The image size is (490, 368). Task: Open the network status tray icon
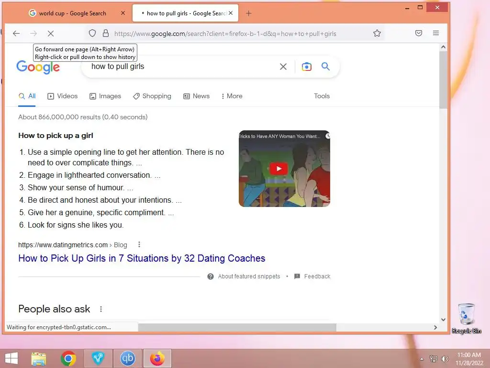pos(433,359)
